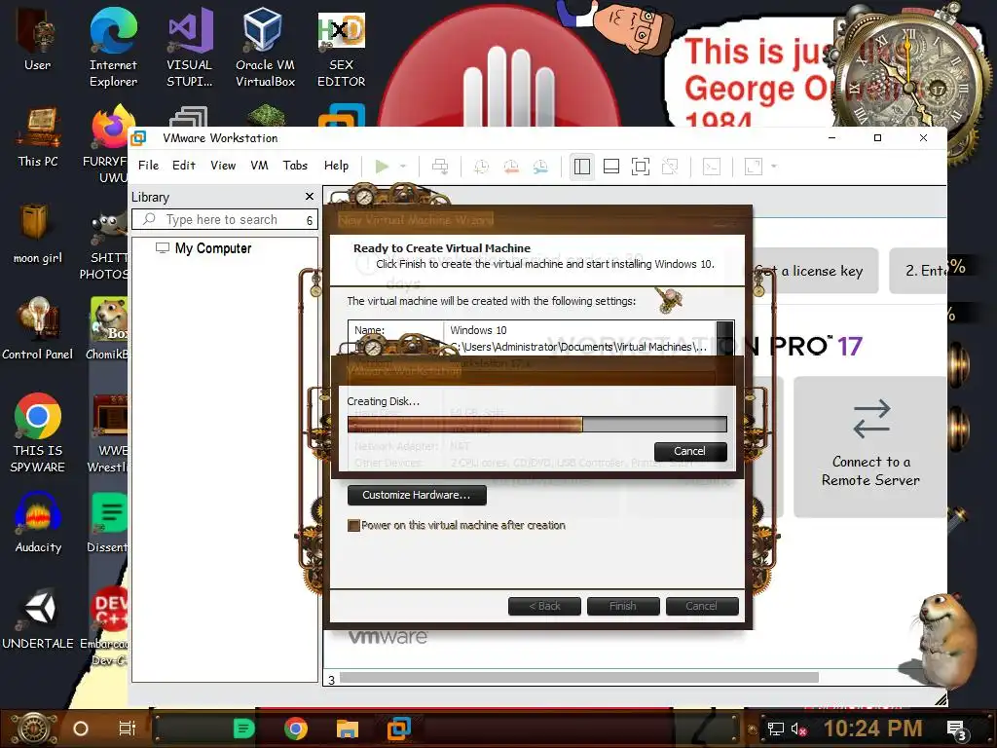This screenshot has height=748, width=997.
Task: Click the stretch guest display icon
Action: click(x=754, y=167)
